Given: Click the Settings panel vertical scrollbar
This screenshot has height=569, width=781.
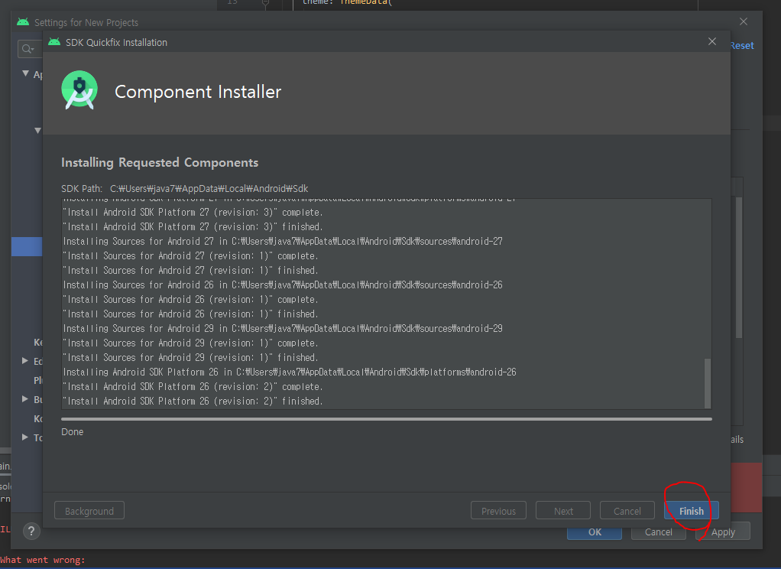Looking at the screenshot, I should click(739, 268).
